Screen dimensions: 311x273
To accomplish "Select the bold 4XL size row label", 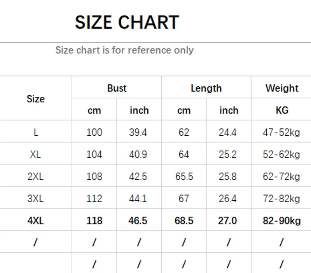I will 36,221.
